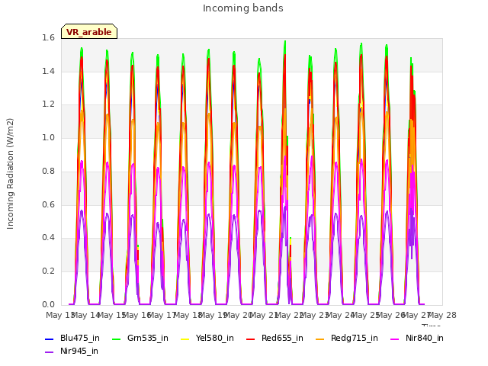Click the 1.0 y-axis tick label

[x=48, y=137]
